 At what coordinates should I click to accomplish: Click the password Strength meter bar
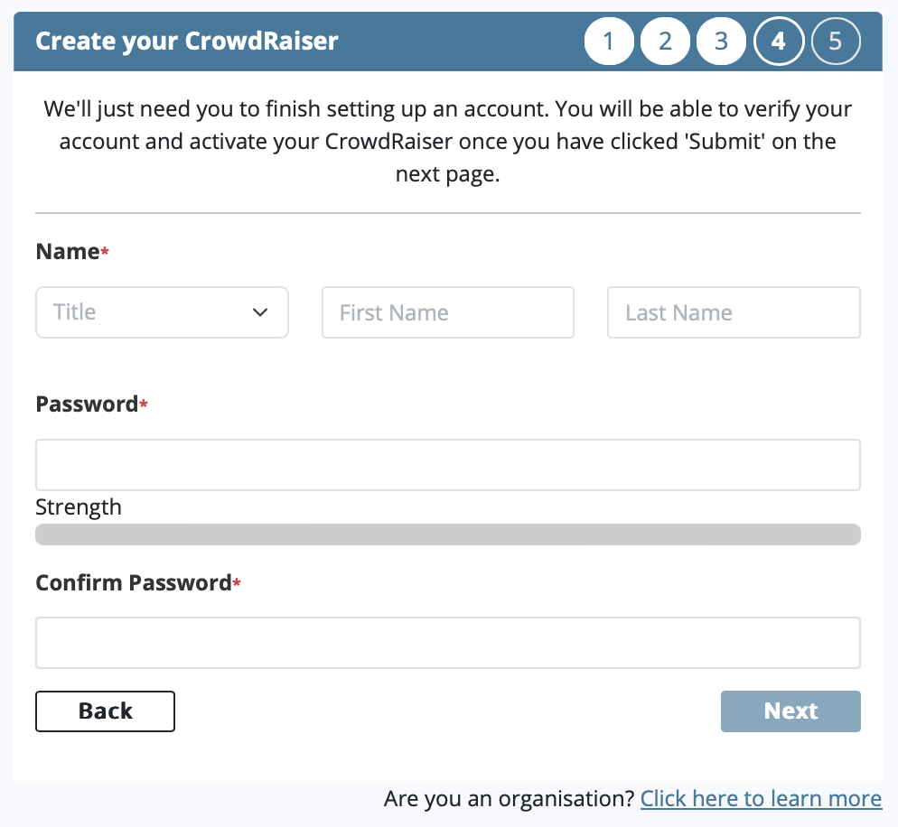448,534
